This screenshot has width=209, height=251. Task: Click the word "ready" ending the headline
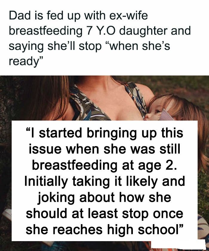point(26,61)
